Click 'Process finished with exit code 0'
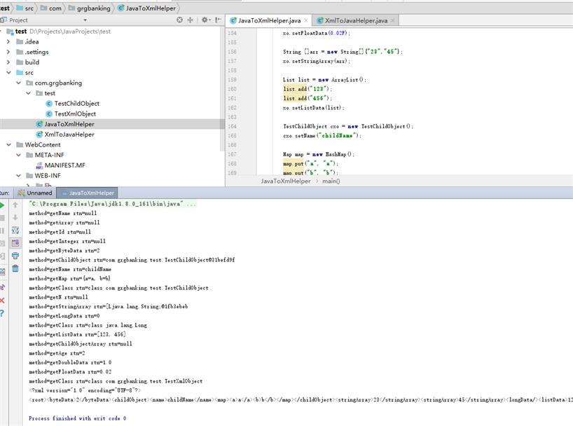Image resolution: width=573 pixels, height=426 pixels. point(78,418)
